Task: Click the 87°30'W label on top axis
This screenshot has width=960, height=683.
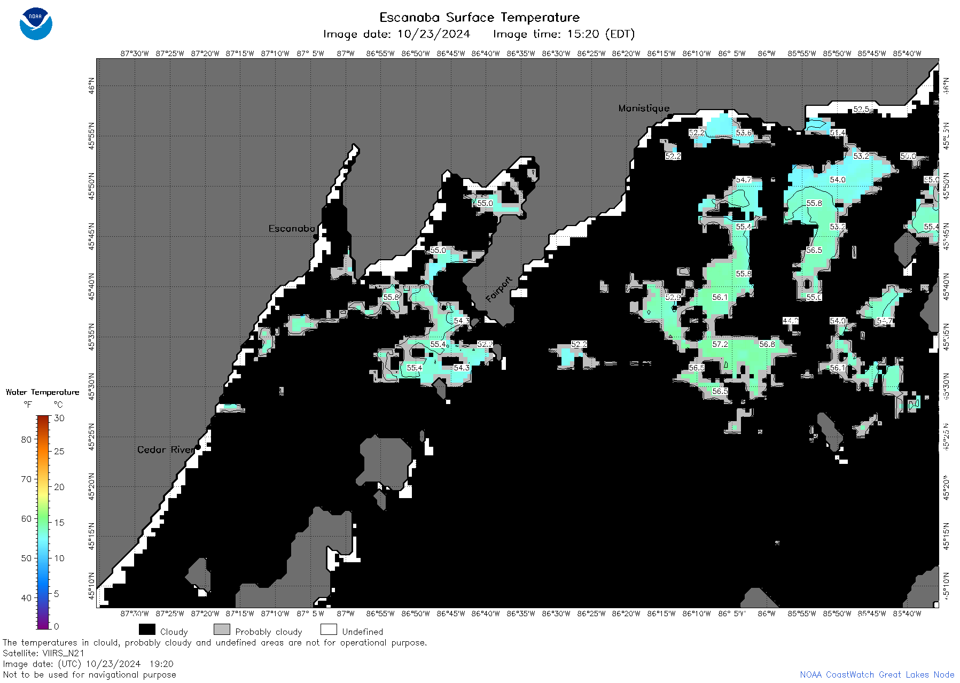Action: (135, 53)
